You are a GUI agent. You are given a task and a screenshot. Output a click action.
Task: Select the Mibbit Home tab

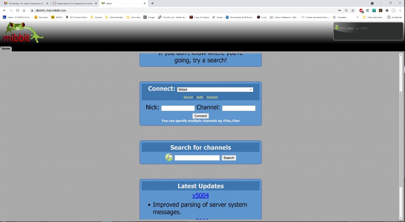point(6,49)
